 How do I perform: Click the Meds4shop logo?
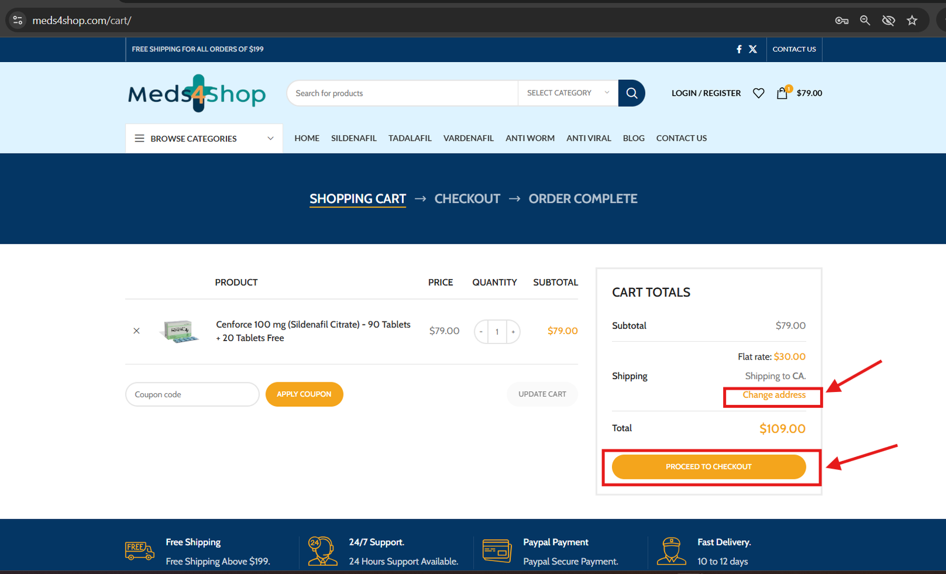[x=197, y=93]
